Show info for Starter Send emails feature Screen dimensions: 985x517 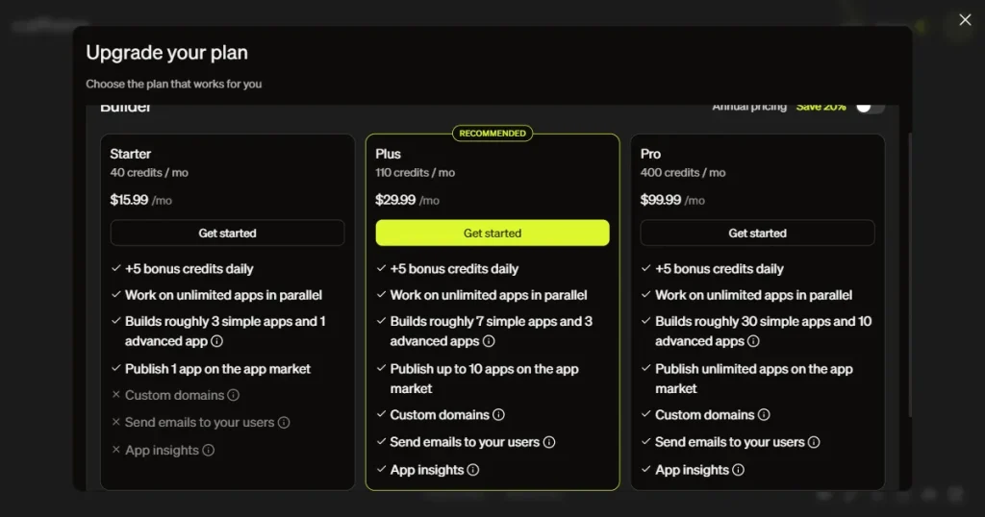[x=284, y=423]
